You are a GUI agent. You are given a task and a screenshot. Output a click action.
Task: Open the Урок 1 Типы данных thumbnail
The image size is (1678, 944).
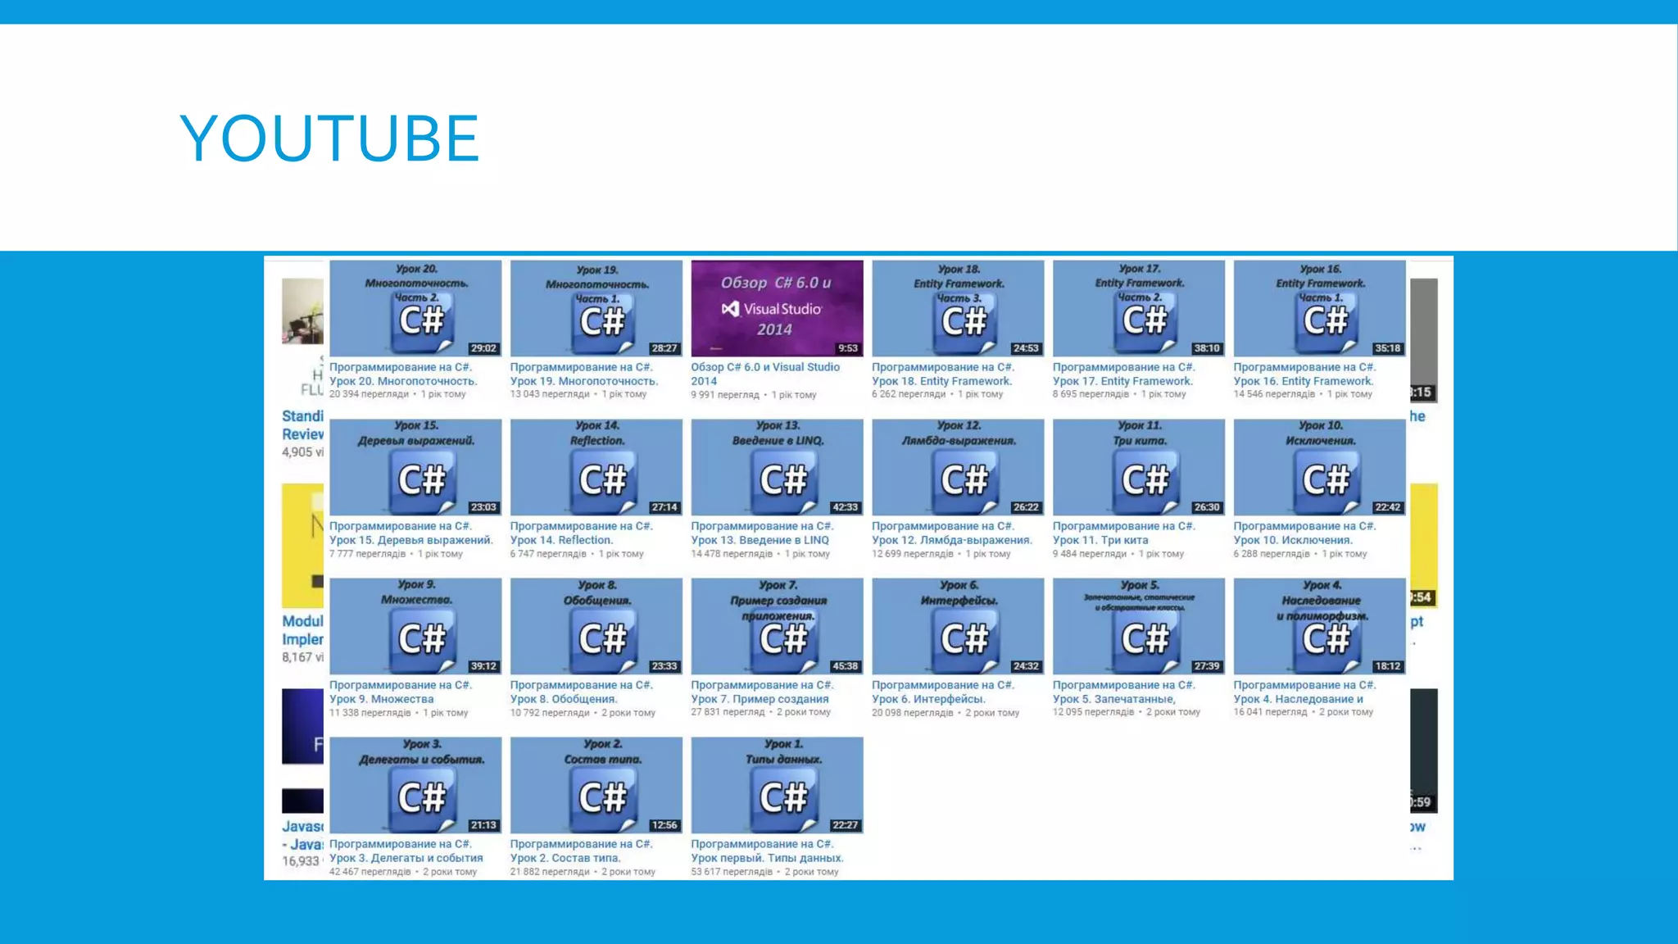777,785
